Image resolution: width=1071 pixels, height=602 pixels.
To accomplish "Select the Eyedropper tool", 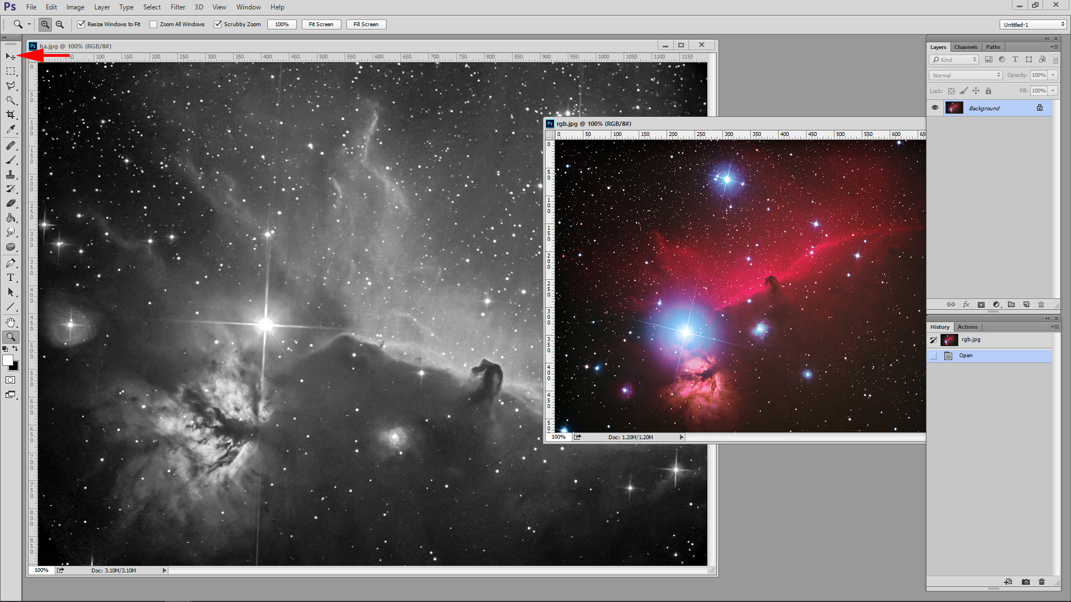I will 11,129.
